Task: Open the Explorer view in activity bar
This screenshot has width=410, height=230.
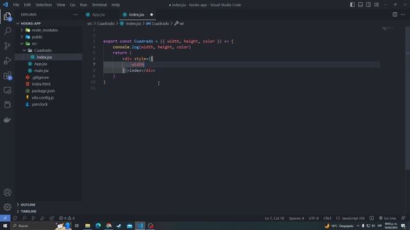Action: [x=7, y=17]
